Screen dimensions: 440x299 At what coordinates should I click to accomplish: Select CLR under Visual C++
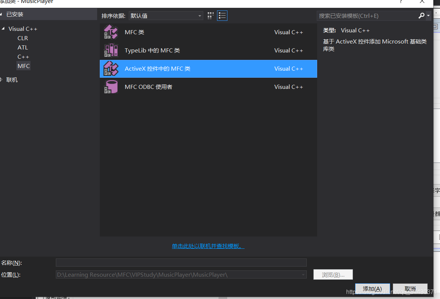pos(22,38)
